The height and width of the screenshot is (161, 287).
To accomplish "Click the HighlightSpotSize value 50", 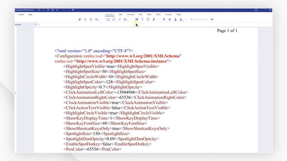I will click(104, 72).
